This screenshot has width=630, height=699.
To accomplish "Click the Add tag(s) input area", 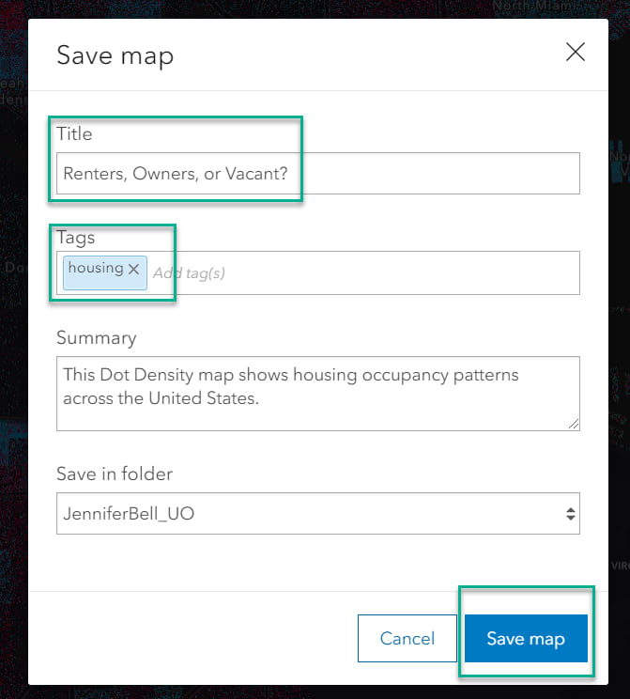I will [x=190, y=273].
